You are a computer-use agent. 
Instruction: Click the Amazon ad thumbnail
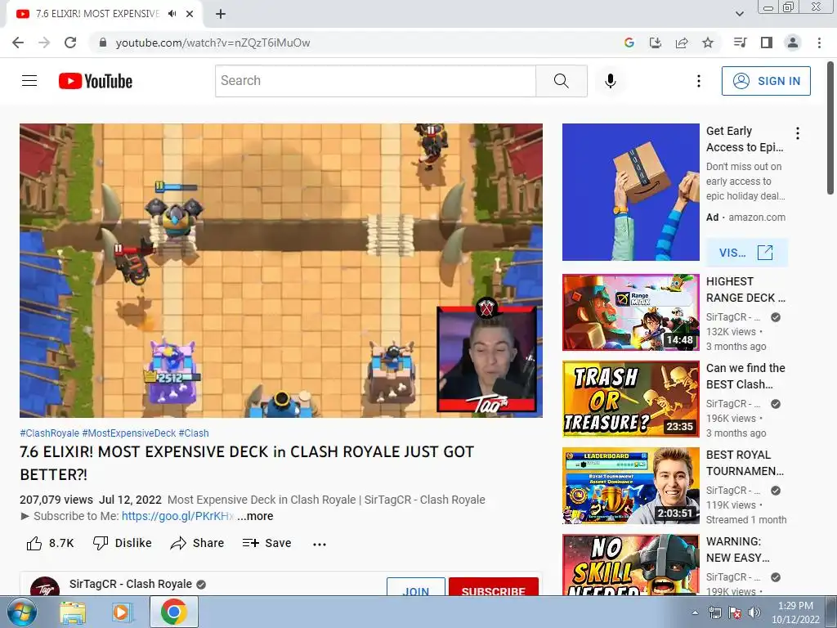(x=630, y=192)
